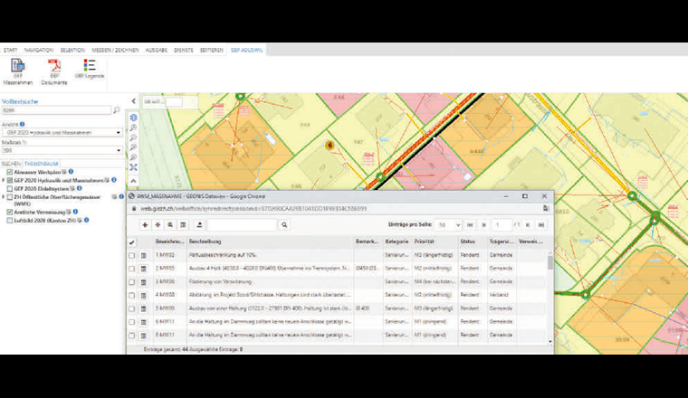Image resolution: width=688 pixels, height=398 pixels.
Task: Enable the GEP 2020 Einleitsystem layer
Action: (10, 188)
